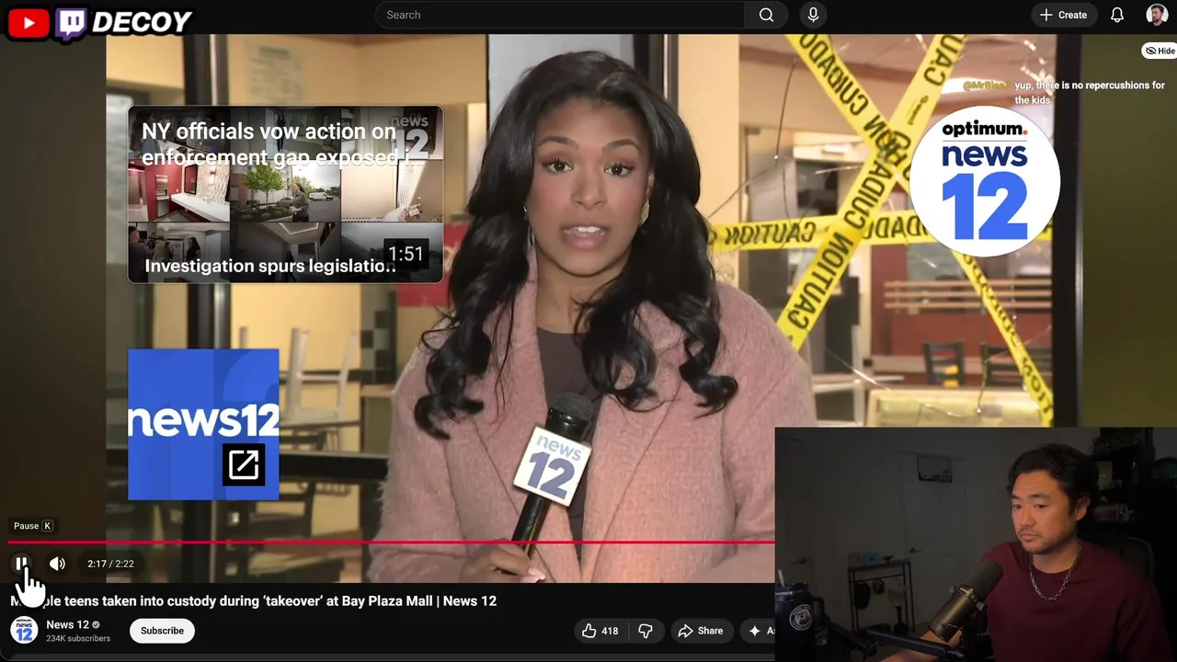
Task: Click the search magnifier button
Action: click(766, 15)
